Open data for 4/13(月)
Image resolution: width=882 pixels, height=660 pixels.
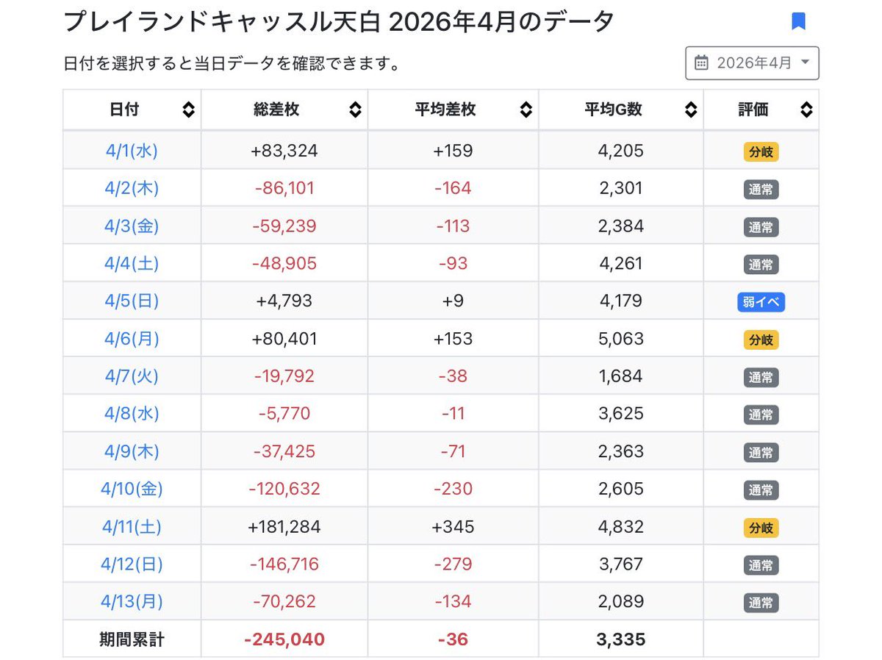(x=131, y=602)
